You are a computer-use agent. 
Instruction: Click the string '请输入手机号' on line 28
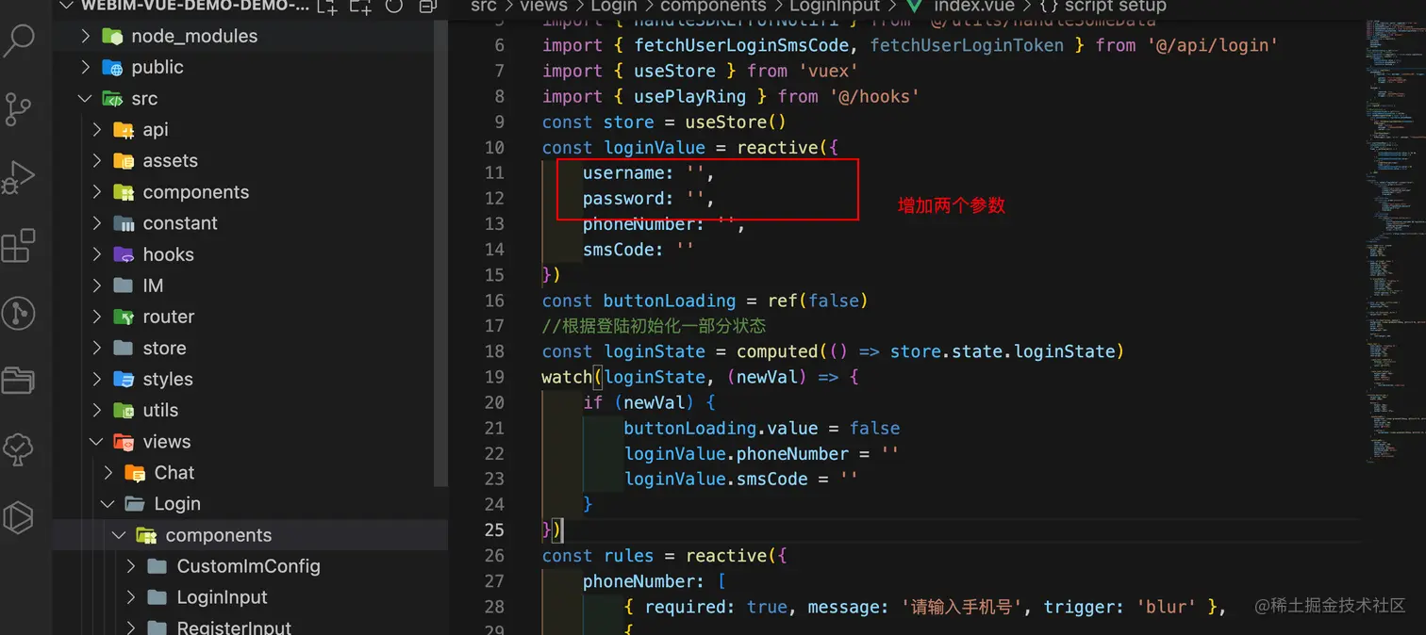click(962, 607)
